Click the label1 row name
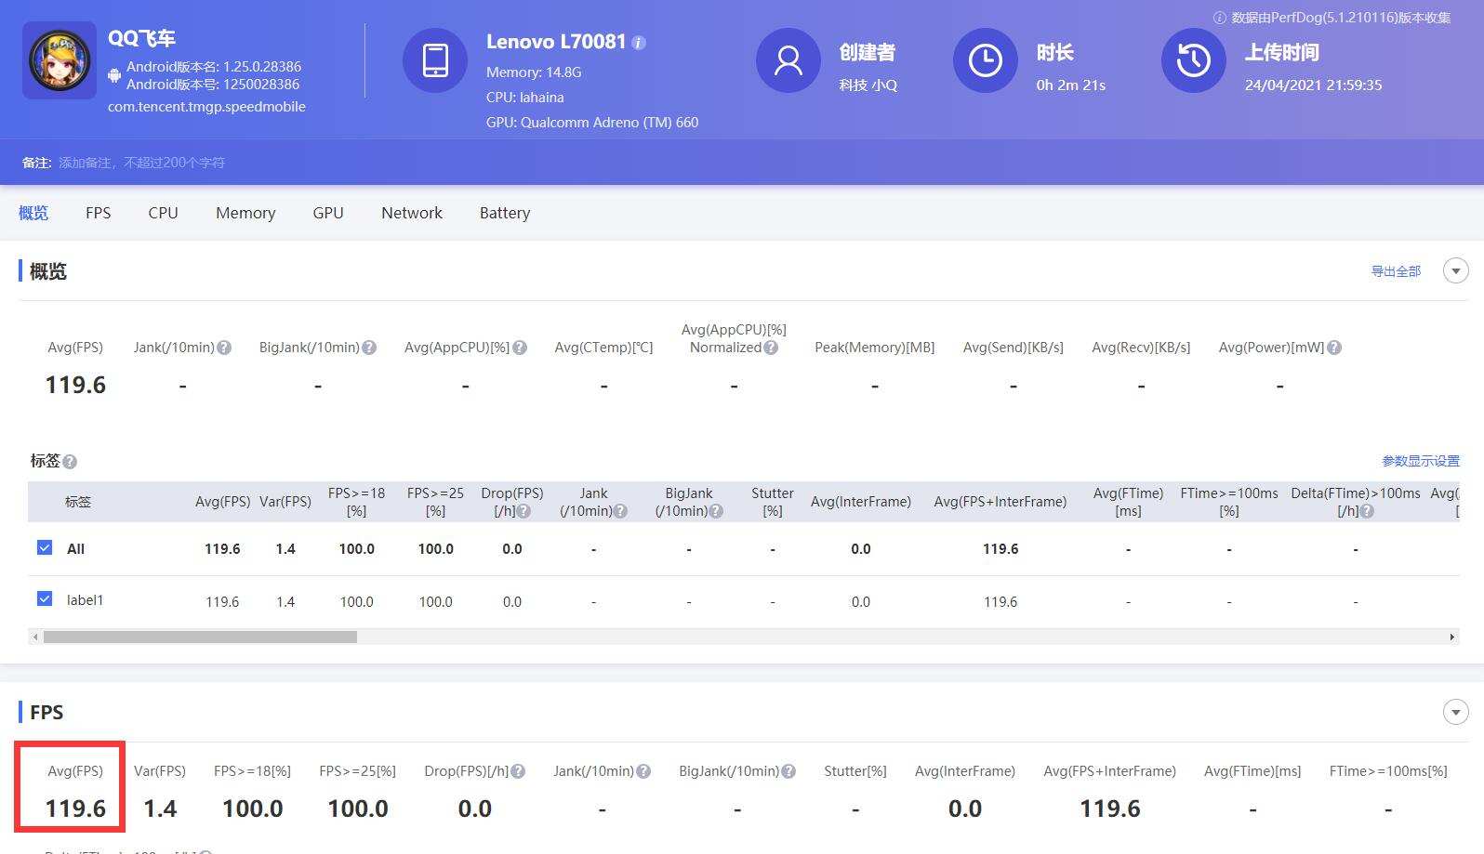 pyautogui.click(x=85, y=600)
